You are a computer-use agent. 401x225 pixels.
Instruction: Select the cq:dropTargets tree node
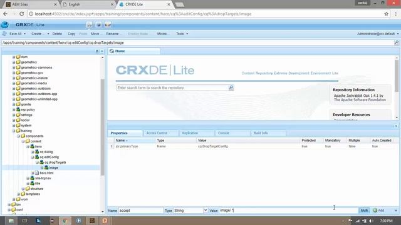[55, 162]
